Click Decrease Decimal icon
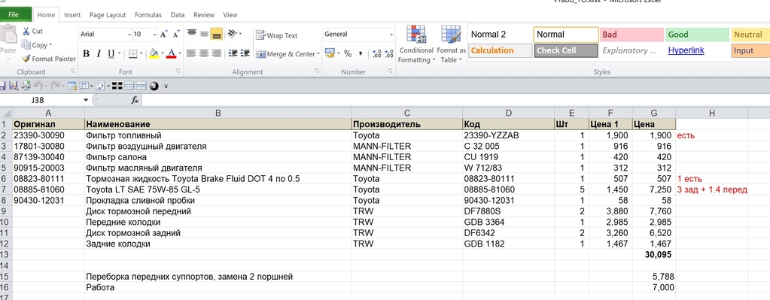This screenshot has width=770, height=300. [388, 53]
